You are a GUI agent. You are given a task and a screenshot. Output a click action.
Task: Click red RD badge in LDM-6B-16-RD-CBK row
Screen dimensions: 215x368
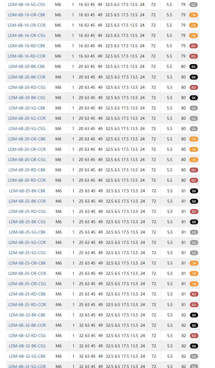[193, 46]
